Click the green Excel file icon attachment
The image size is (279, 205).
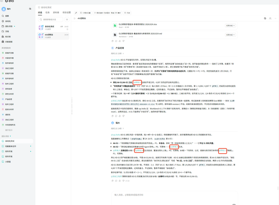click(115, 26)
